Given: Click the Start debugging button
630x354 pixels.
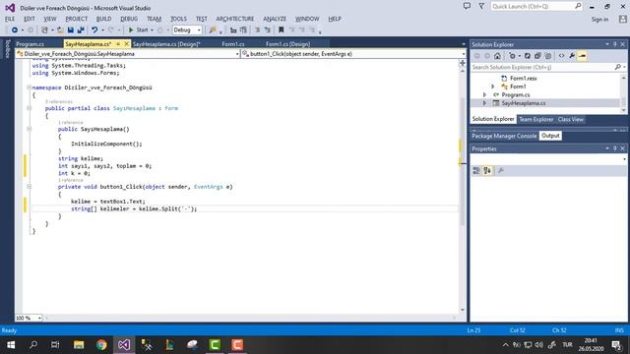Looking at the screenshot, I should pos(138,30).
